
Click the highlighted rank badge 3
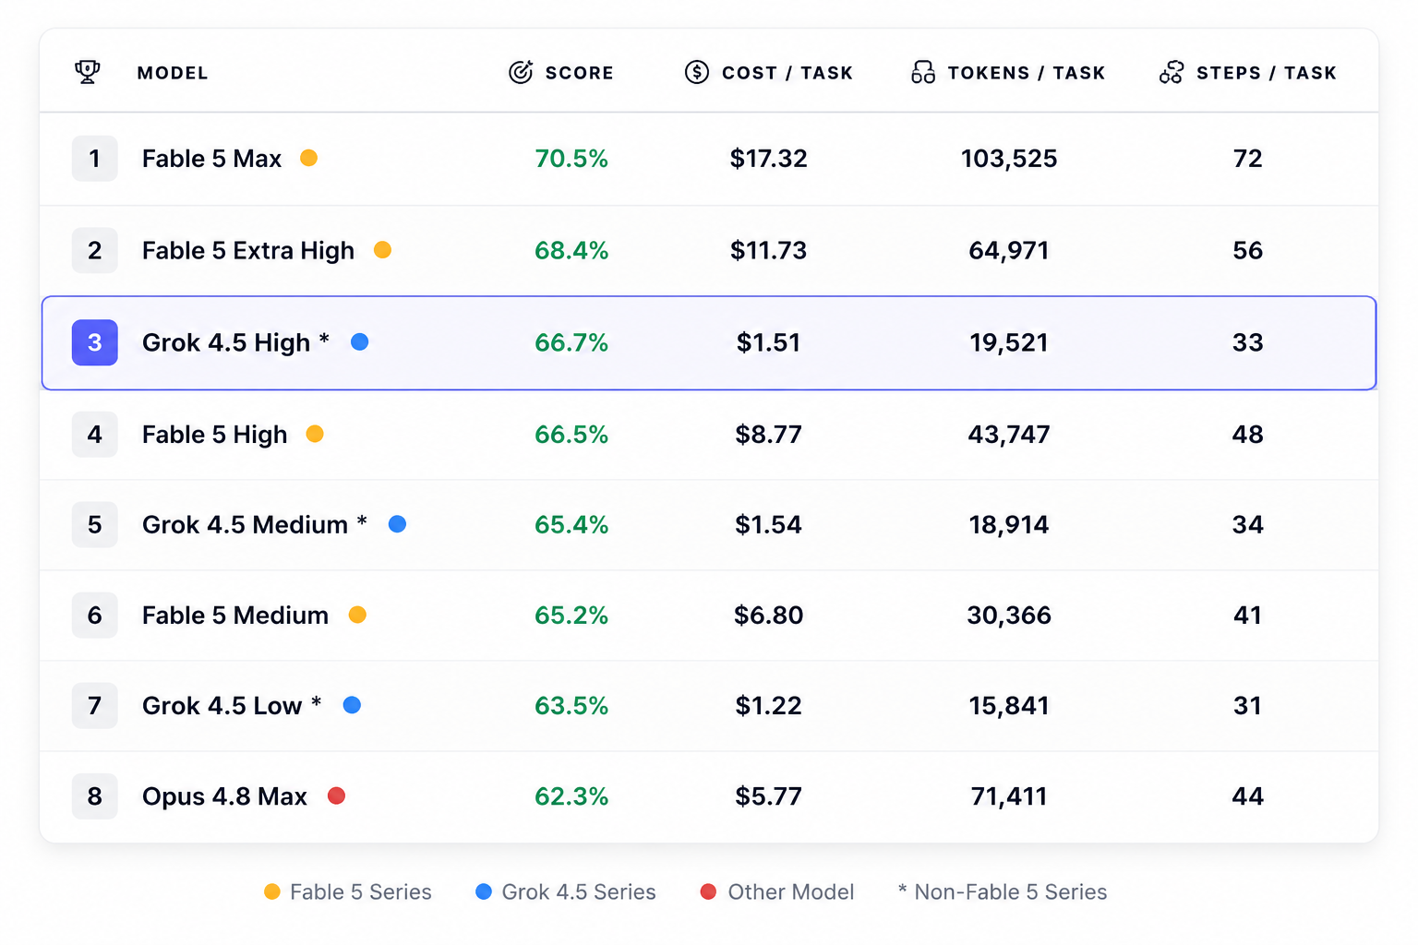(x=95, y=342)
